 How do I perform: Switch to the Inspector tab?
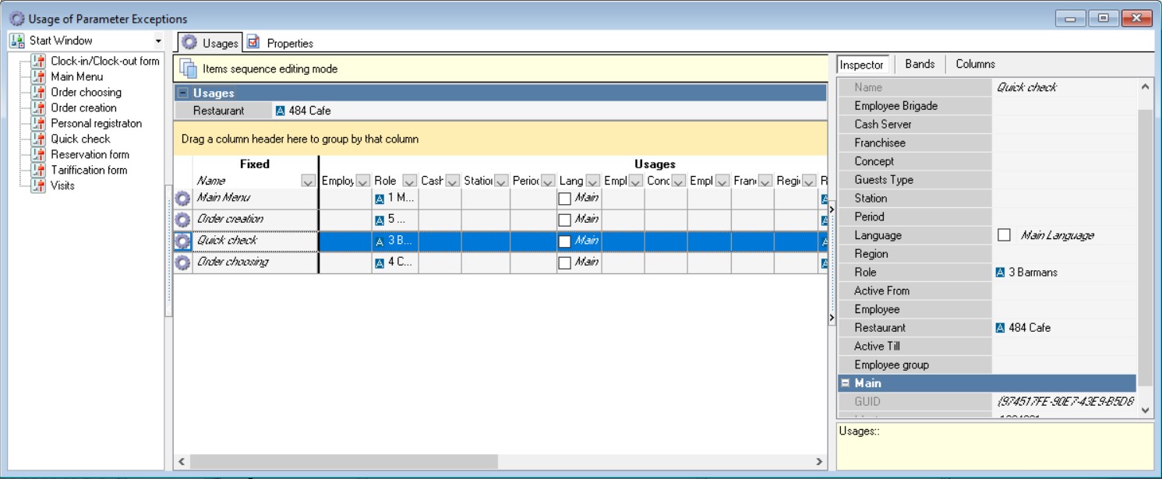pos(861,65)
